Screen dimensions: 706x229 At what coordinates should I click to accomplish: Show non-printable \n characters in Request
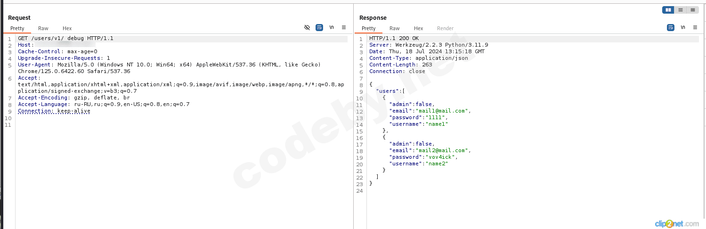click(332, 28)
